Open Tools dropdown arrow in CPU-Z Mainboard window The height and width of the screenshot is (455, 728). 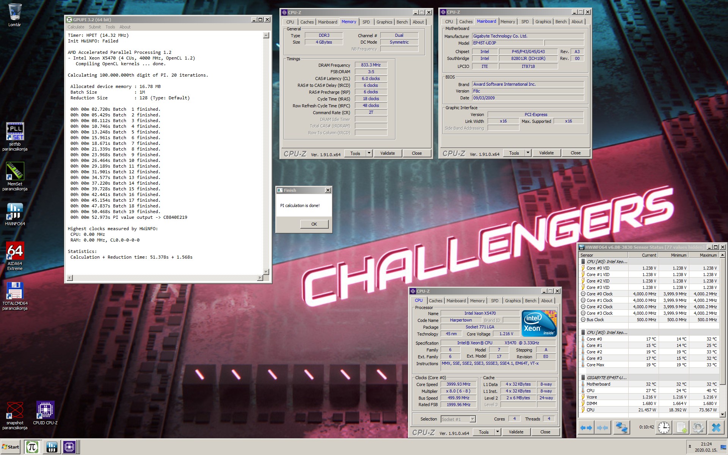pyautogui.click(x=528, y=153)
